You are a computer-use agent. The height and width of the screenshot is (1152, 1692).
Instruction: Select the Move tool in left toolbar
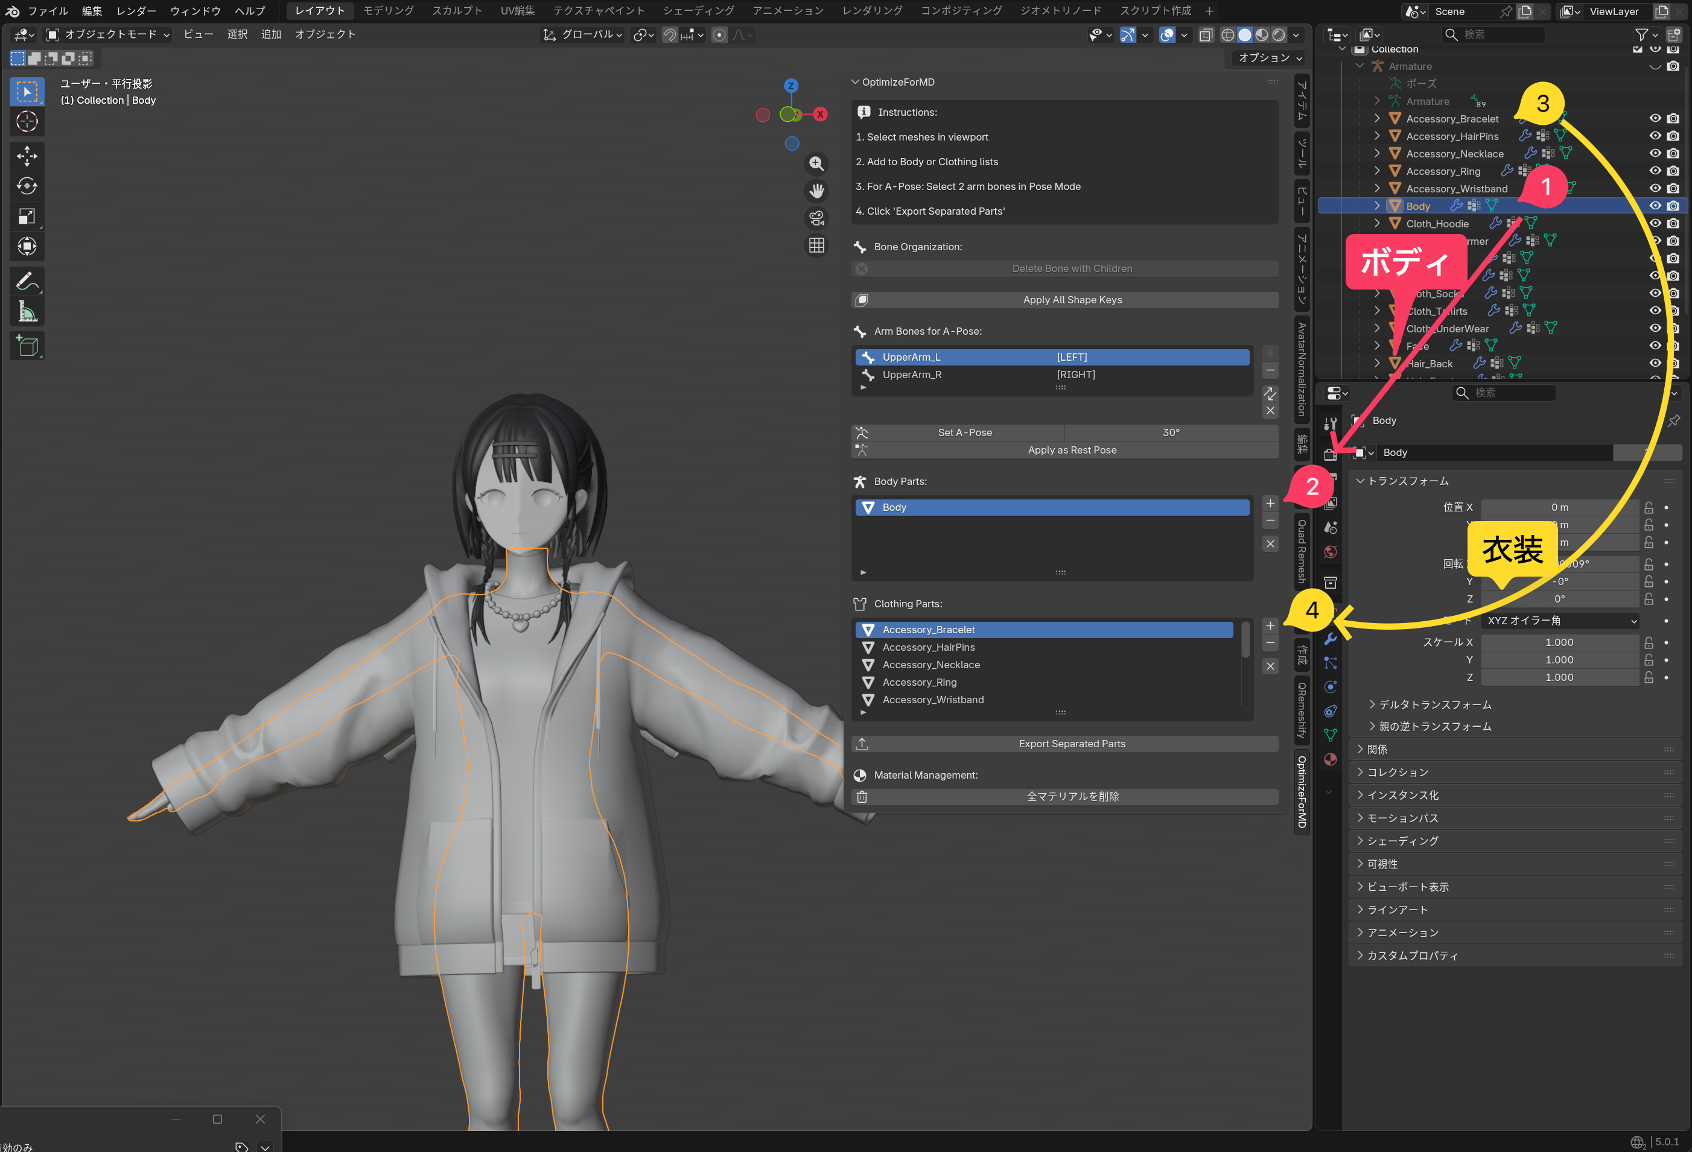(27, 155)
